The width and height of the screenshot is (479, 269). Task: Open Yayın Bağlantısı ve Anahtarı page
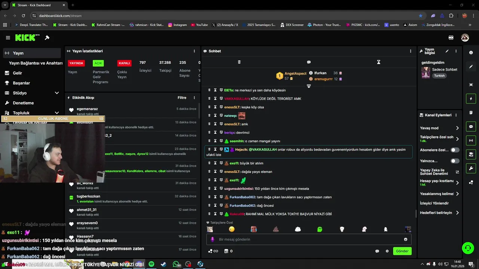[36, 63]
